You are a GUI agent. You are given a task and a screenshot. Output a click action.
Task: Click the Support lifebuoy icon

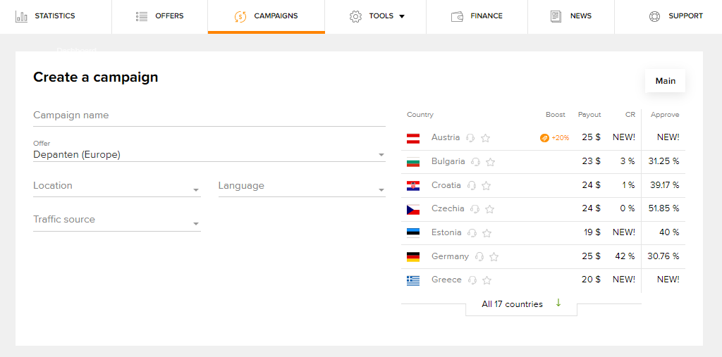coord(654,17)
